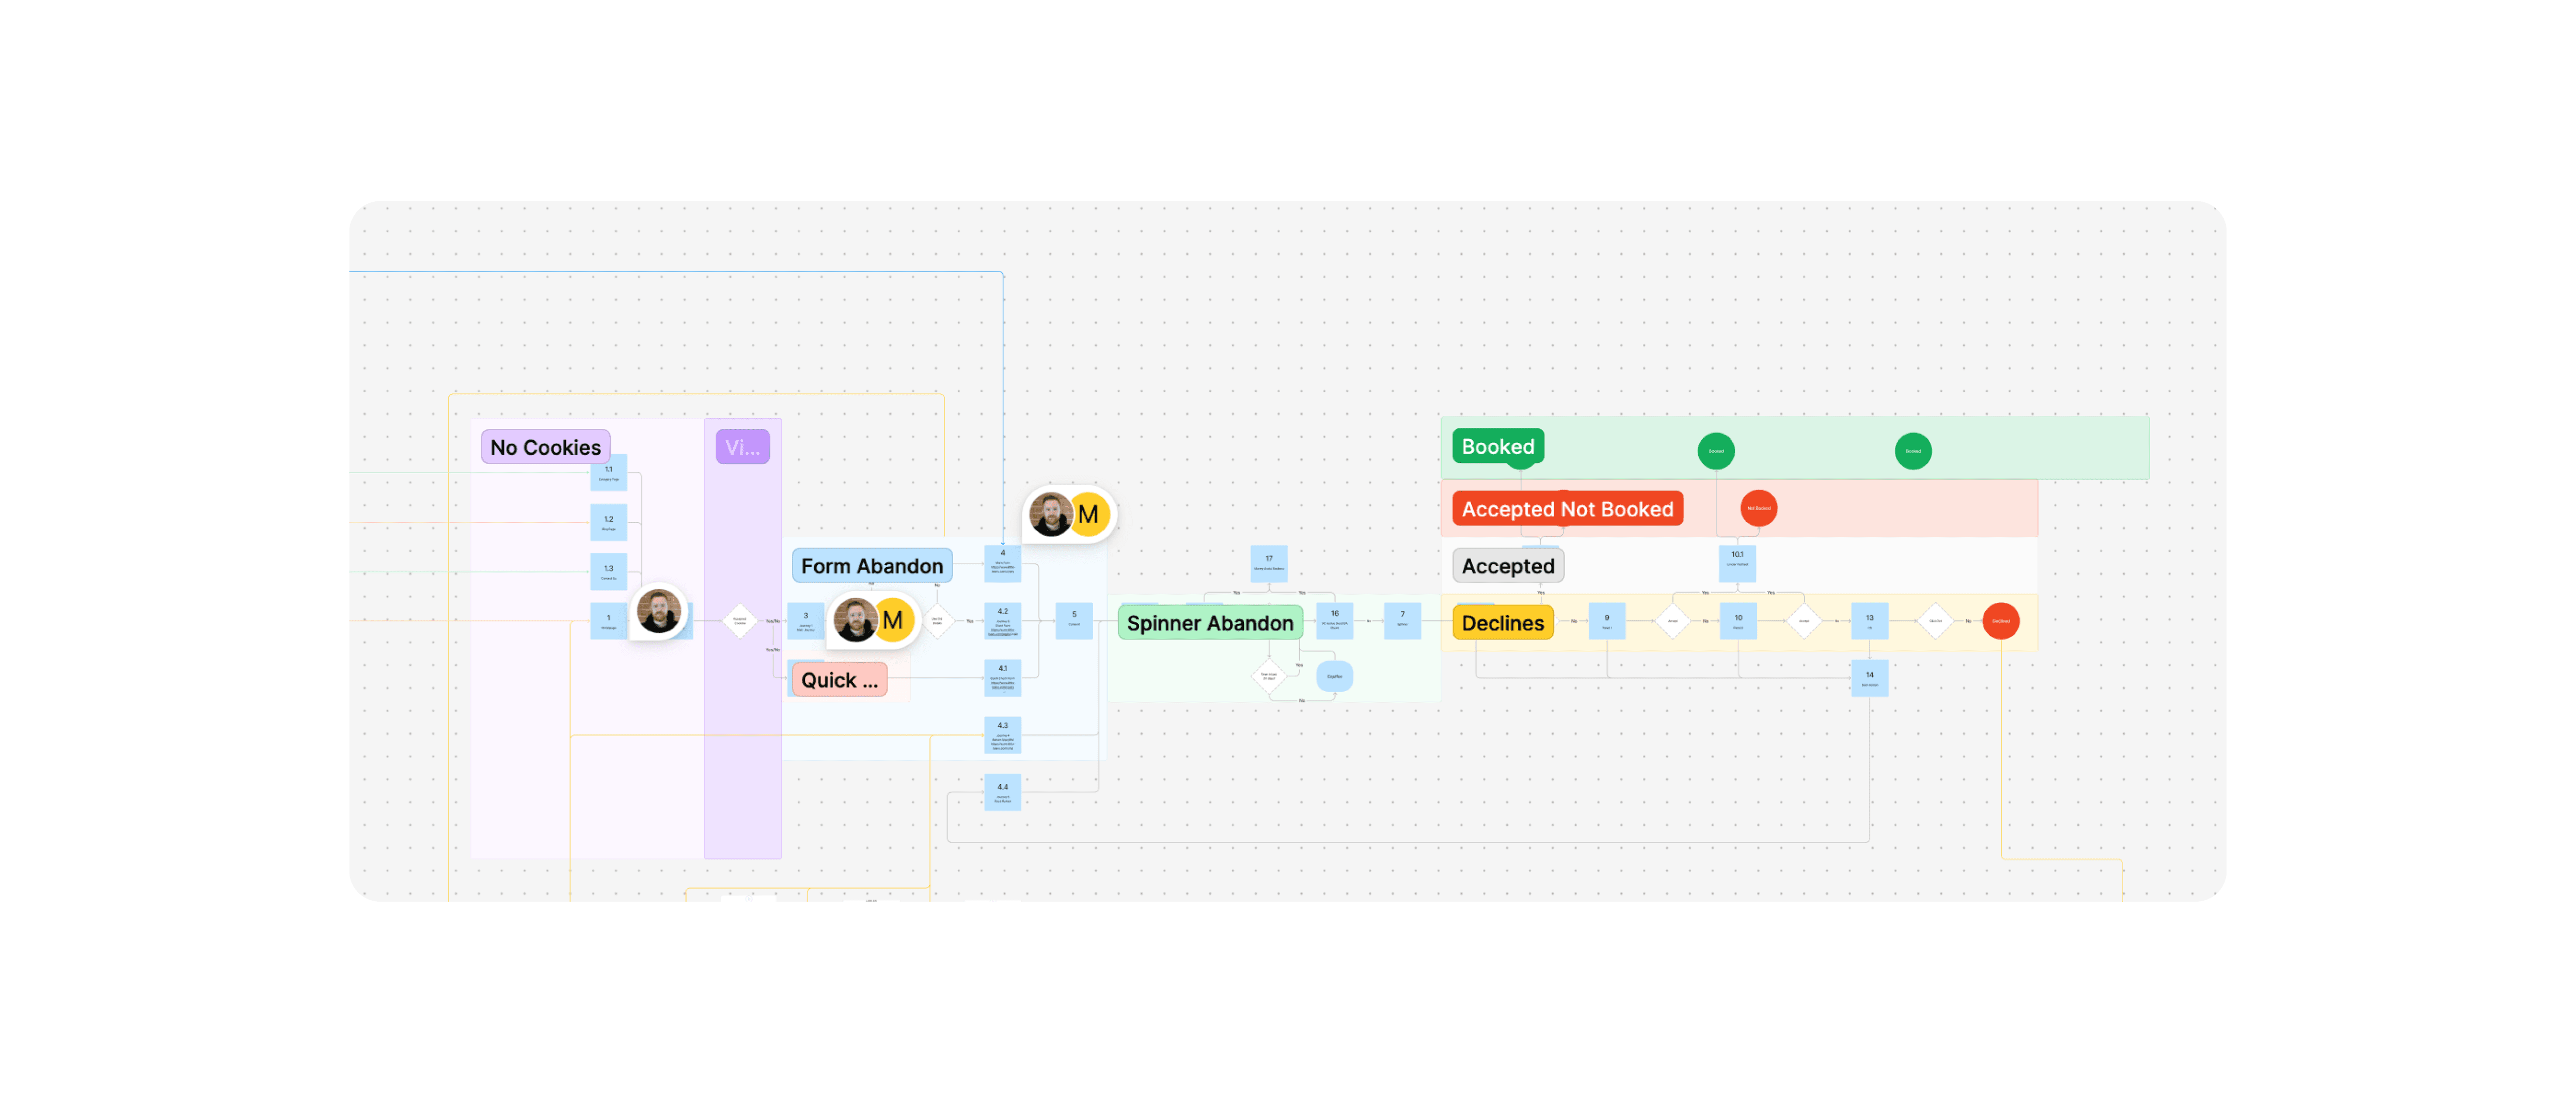
Task: Select flowchart node 4.2
Action: [x=1002, y=621]
